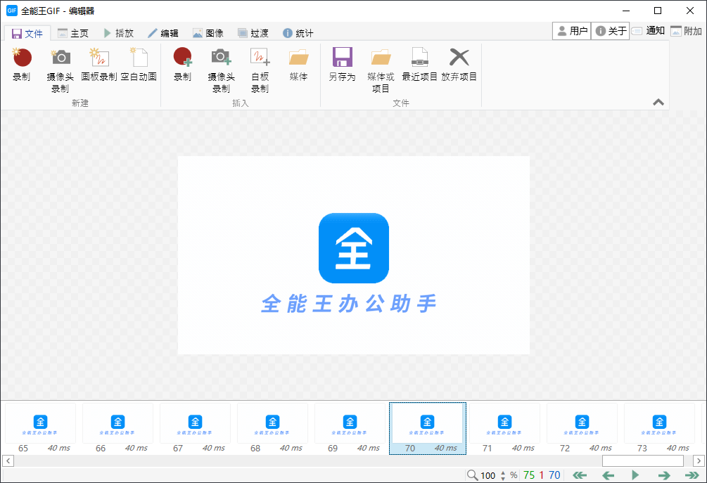Save the project with 另存为
The width and height of the screenshot is (707, 483).
tap(343, 68)
